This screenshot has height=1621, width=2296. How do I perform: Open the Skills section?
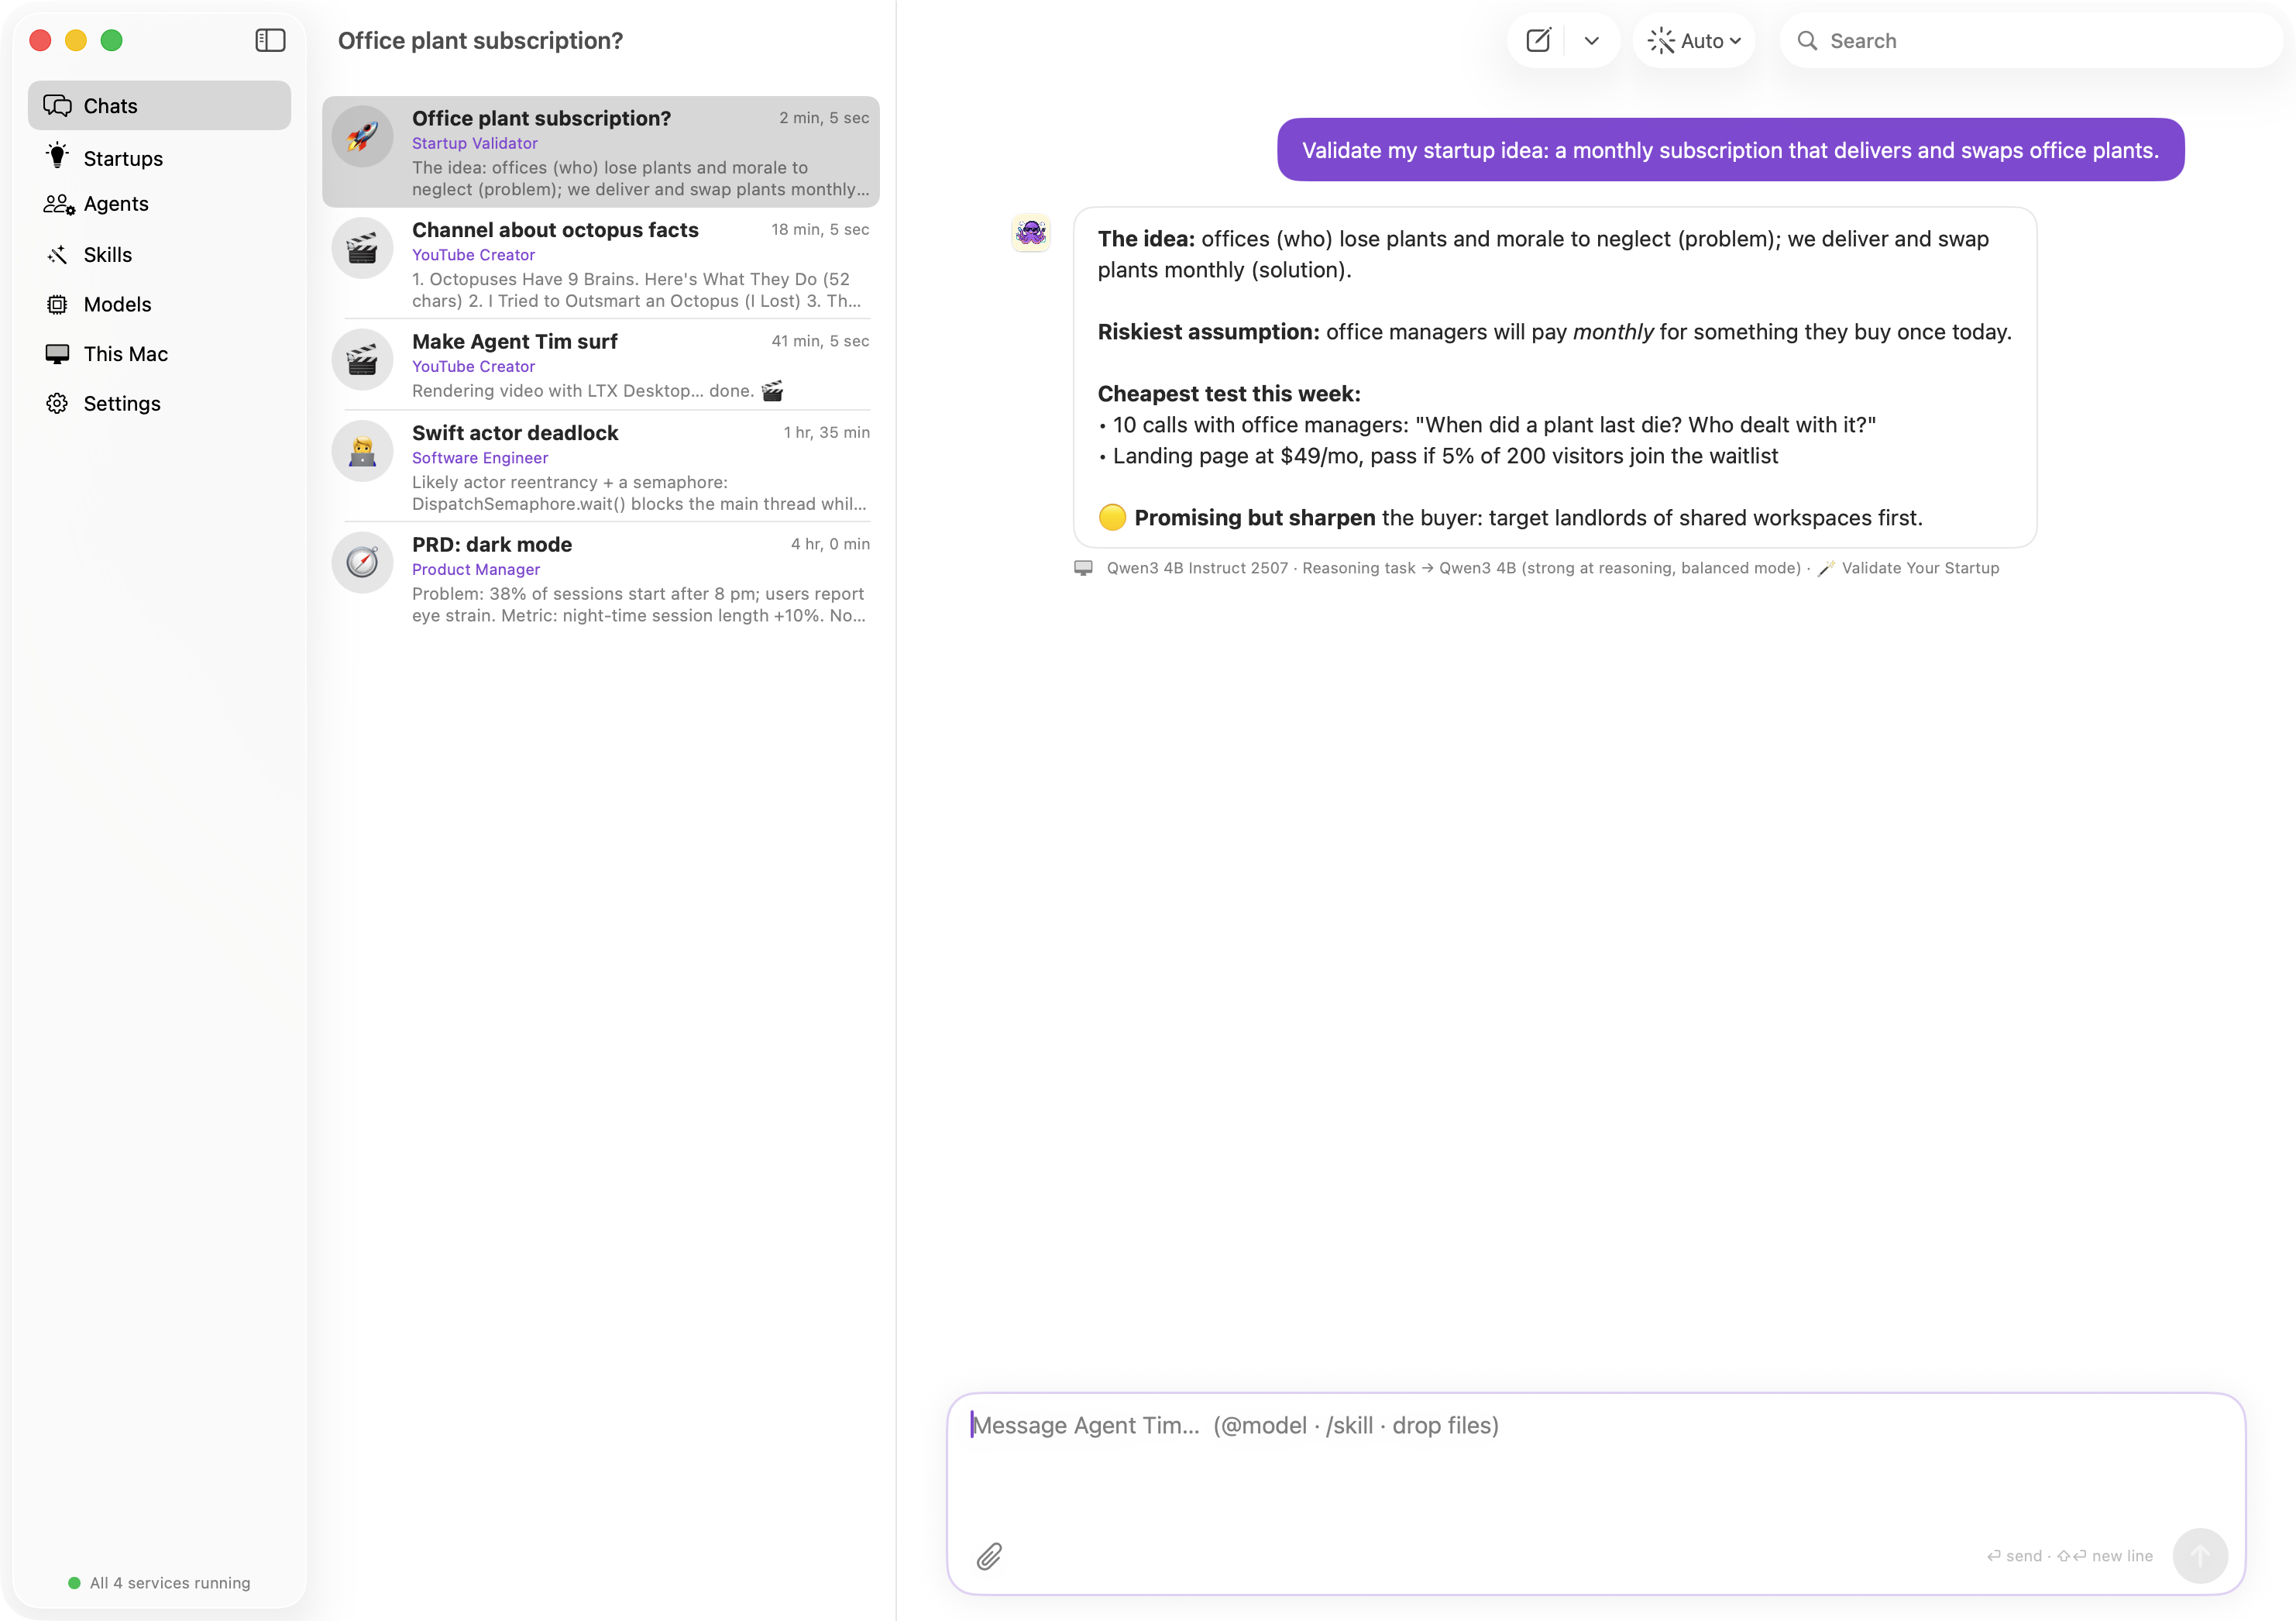click(159, 254)
